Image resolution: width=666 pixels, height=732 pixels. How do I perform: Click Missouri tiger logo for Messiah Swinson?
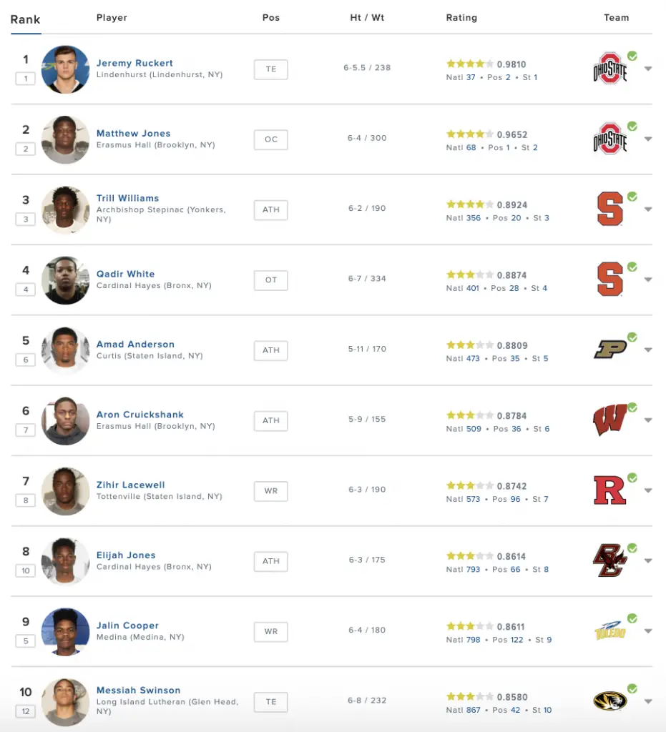[x=610, y=701]
